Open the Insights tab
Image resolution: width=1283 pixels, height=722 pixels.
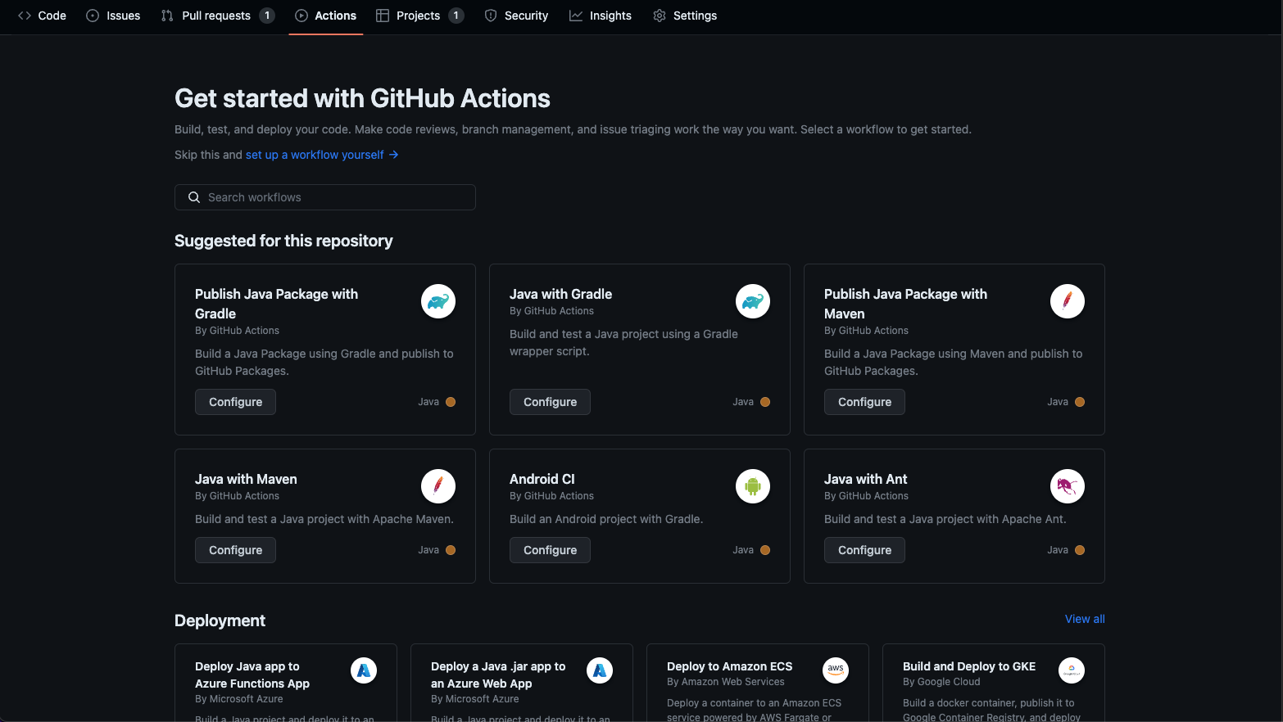601,16
